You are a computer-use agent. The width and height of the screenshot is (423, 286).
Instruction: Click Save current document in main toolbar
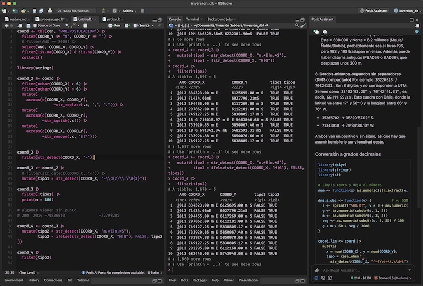point(34,11)
